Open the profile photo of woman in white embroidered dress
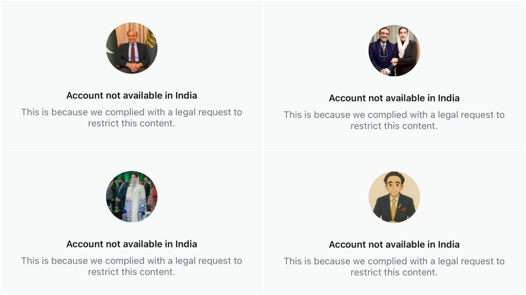This screenshot has width=526, height=295. click(131, 197)
